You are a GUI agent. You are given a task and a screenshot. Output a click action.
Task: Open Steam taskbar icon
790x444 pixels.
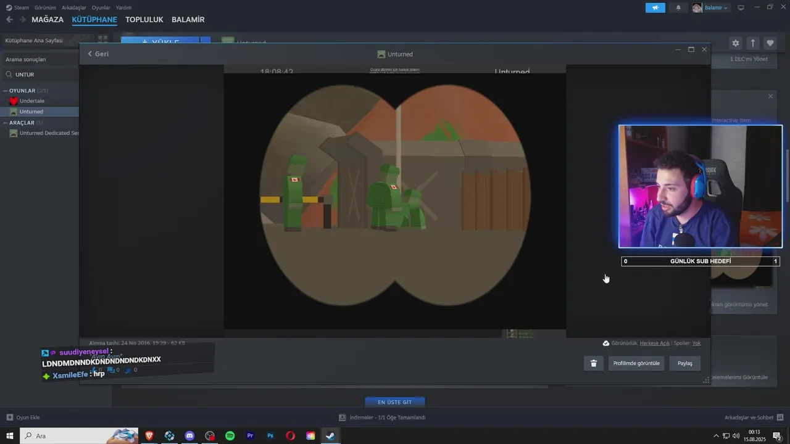331,436
